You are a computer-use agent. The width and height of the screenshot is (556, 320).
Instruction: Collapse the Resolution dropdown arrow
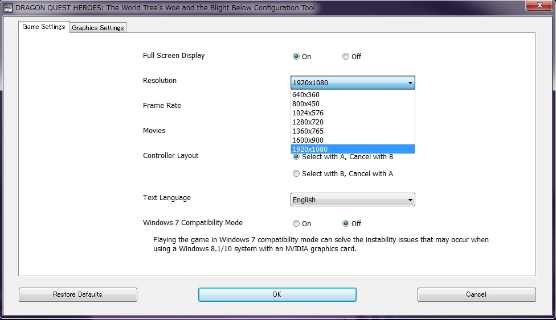tap(410, 83)
